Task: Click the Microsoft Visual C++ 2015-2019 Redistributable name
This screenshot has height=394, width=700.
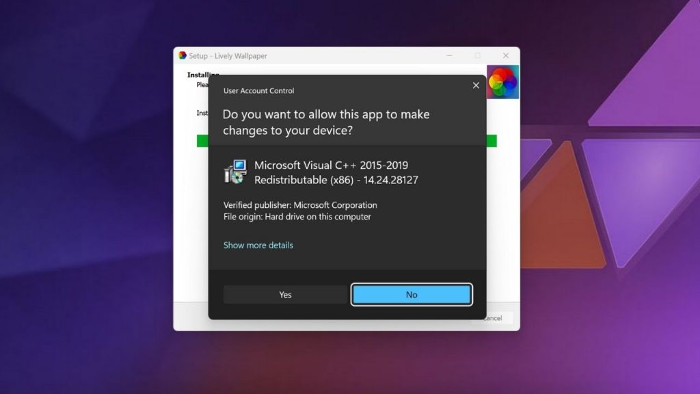Action: coord(336,172)
